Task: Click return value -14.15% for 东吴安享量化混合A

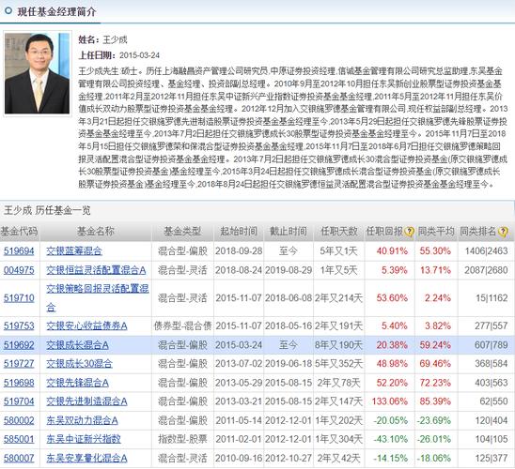Action: pos(391,458)
